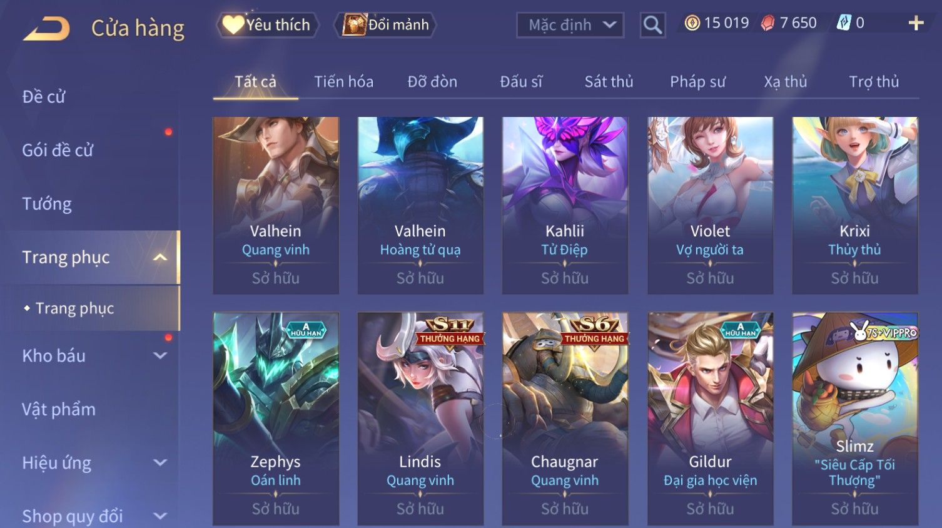
Task: Open Tướng in the sidebar
Action: click(x=47, y=204)
